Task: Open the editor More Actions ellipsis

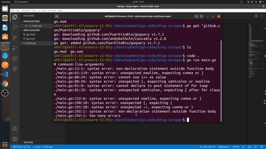Action: pos(261,16)
